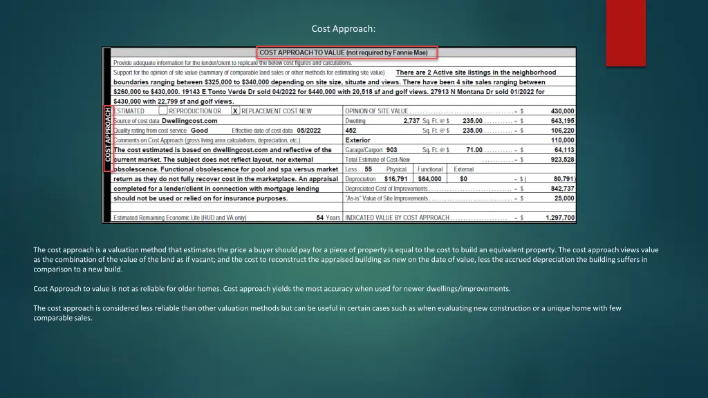The height and width of the screenshot is (398, 708).
Task: Toggle the Replacement Cost New checkbox
Action: pos(235,111)
